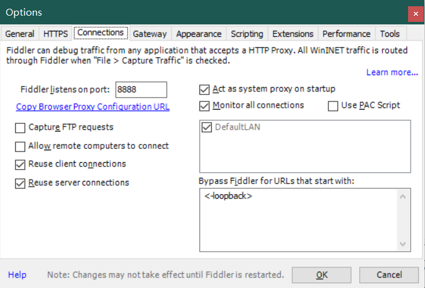This screenshot has width=425, height=288.
Task: Select the Gateway tab
Action: tap(150, 34)
